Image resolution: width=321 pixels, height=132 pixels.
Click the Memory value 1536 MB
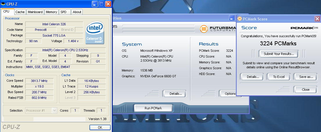point(147,70)
